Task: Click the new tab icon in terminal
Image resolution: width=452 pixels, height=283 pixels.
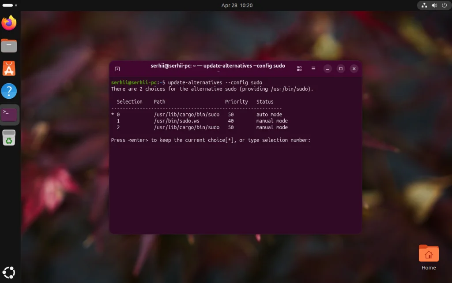Action: coord(117,69)
